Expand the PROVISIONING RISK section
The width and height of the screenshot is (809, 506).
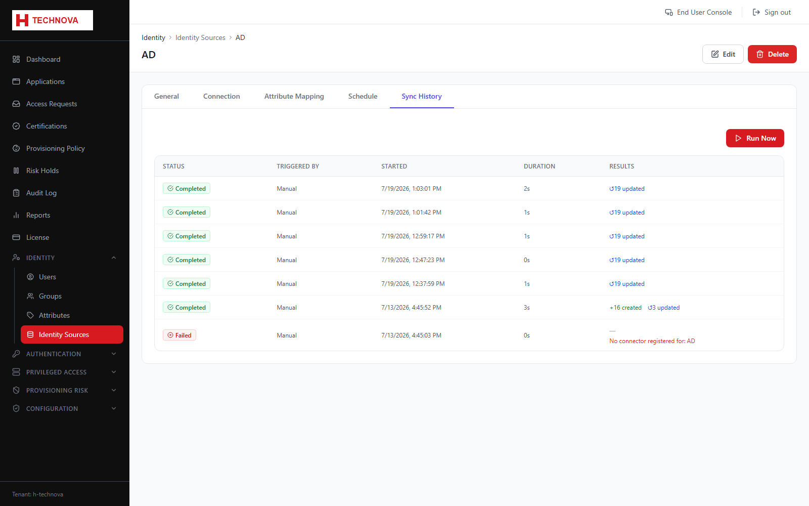(x=65, y=390)
